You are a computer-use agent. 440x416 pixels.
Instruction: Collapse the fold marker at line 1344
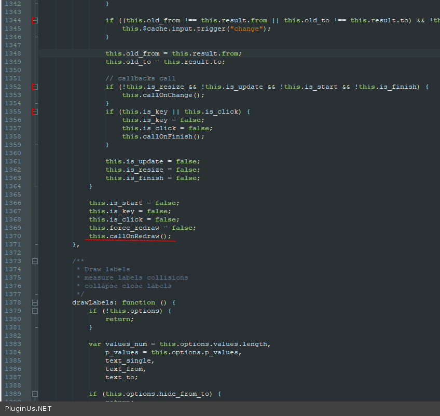[x=35, y=21]
